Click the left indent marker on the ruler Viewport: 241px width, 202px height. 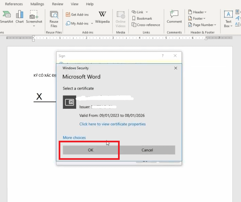pos(33,39)
